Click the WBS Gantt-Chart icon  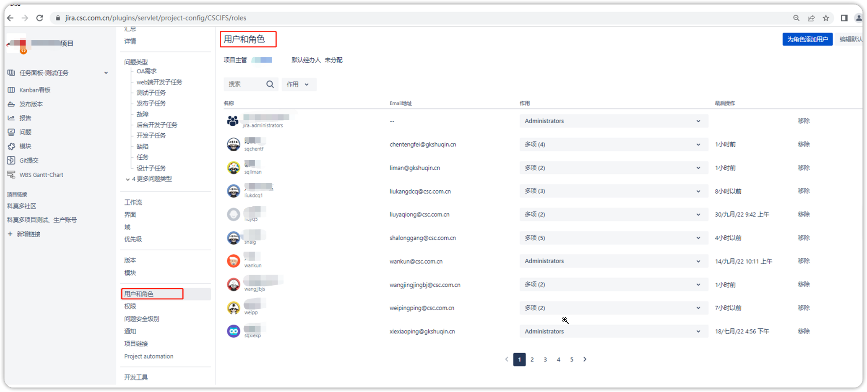pyautogui.click(x=11, y=175)
